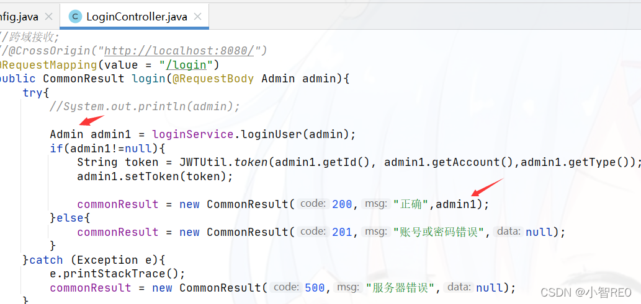Click the "正确" message string
This screenshot has height=304, width=641.
coord(411,204)
